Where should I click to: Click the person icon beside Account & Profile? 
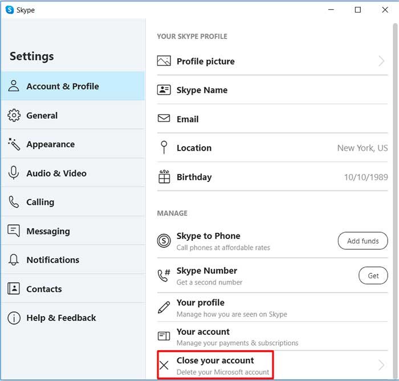(x=14, y=86)
